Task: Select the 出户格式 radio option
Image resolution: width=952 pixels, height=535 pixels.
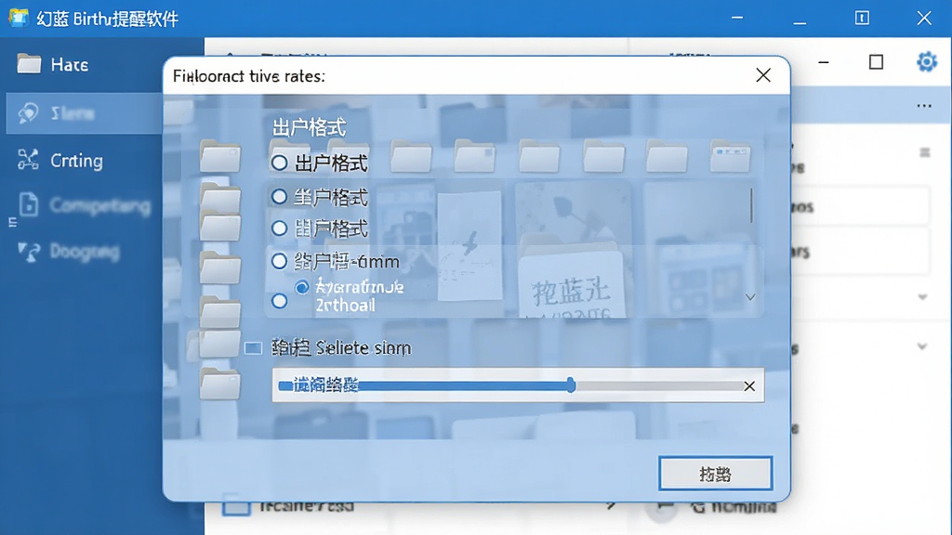Action: pyautogui.click(x=279, y=163)
